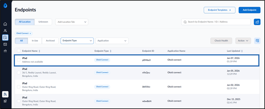
Task: Open the Users sidebar icon
Action: coord(5,31)
